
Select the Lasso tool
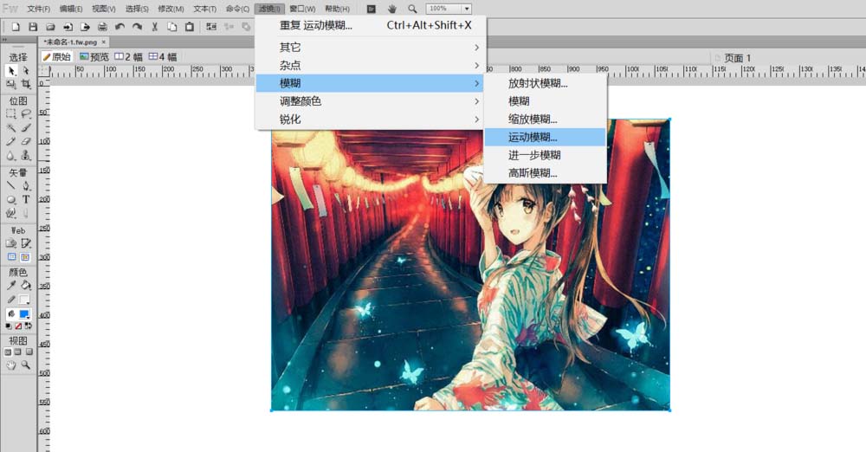pyautogui.click(x=25, y=113)
